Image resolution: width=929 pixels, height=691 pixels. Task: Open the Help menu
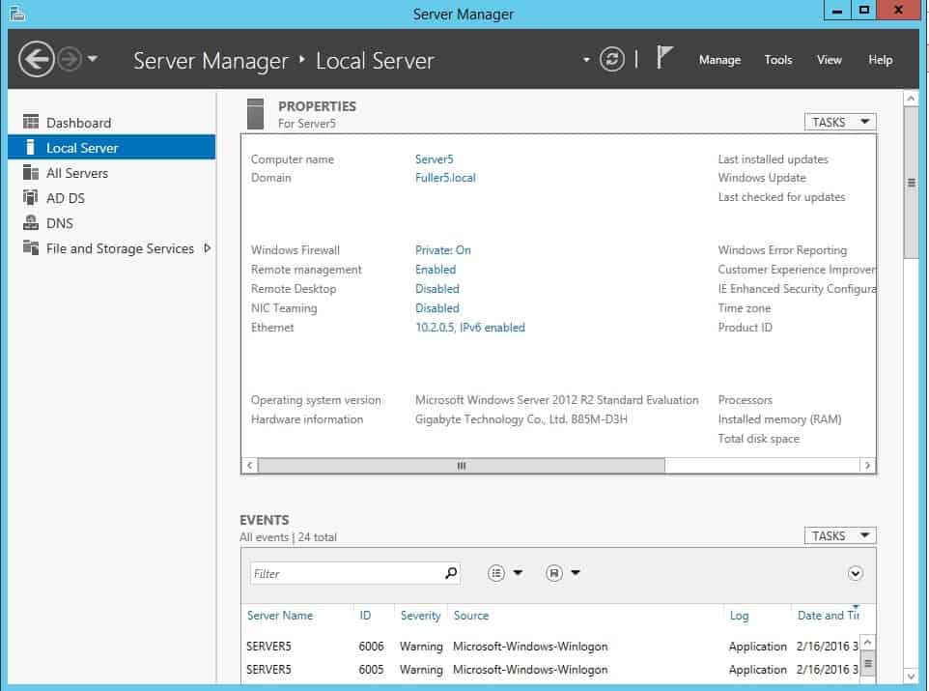881,60
